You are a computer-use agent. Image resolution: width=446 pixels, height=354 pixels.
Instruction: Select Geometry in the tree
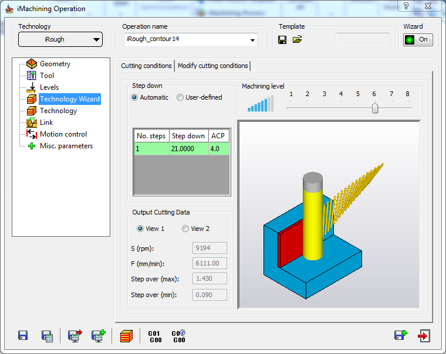click(x=55, y=64)
